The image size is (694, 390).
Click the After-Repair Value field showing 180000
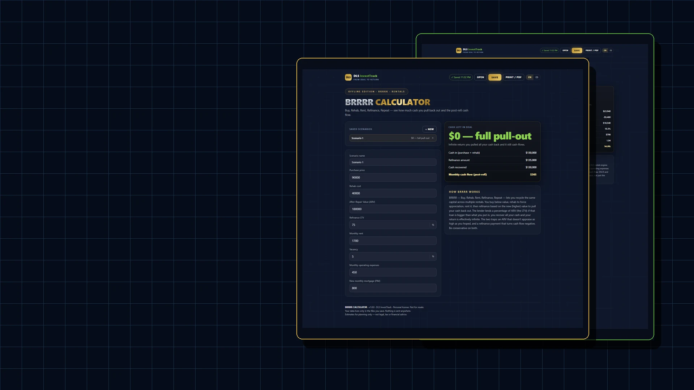pos(393,209)
